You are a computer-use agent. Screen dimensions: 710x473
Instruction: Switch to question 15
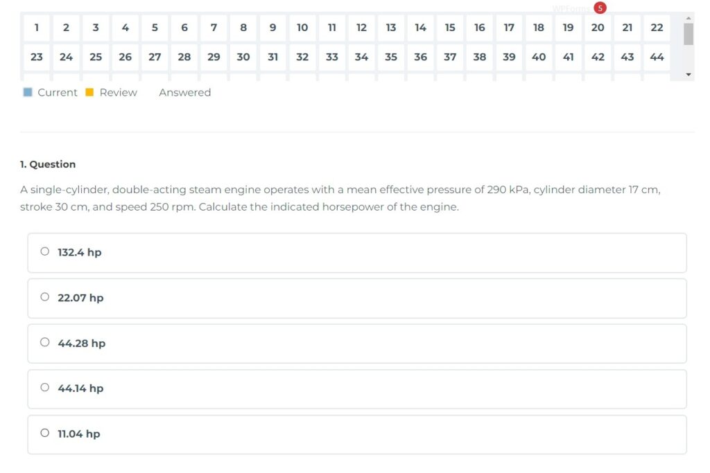click(x=450, y=28)
